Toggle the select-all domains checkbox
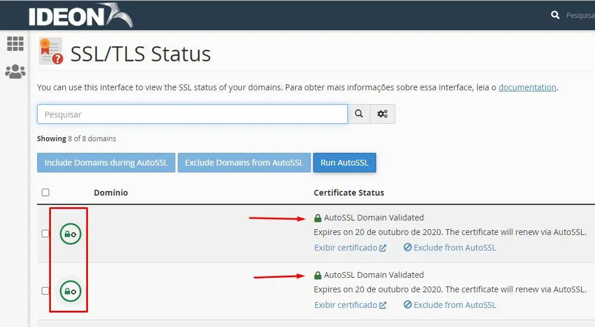 point(46,193)
